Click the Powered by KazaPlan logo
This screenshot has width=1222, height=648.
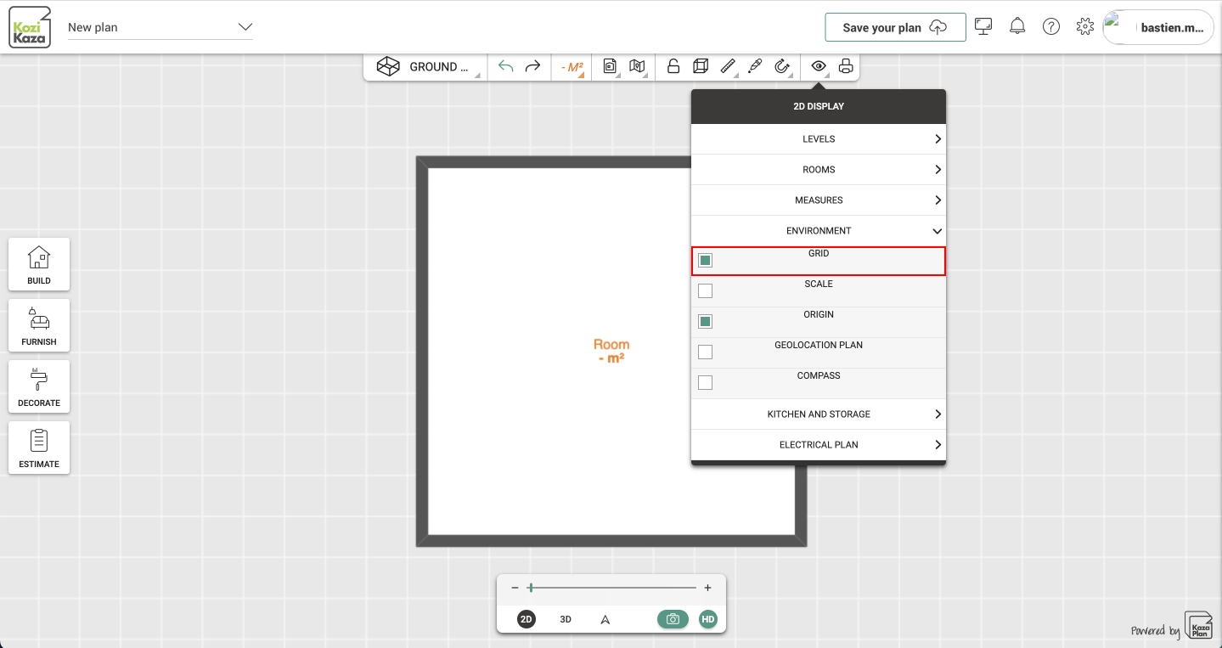[1173, 626]
